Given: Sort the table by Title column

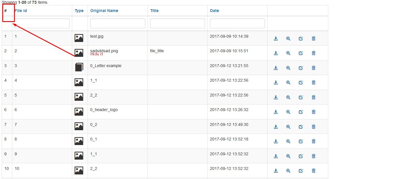Looking at the screenshot, I should tap(154, 11).
